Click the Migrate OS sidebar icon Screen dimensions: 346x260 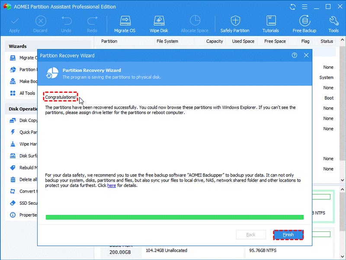pyautogui.click(x=13, y=58)
